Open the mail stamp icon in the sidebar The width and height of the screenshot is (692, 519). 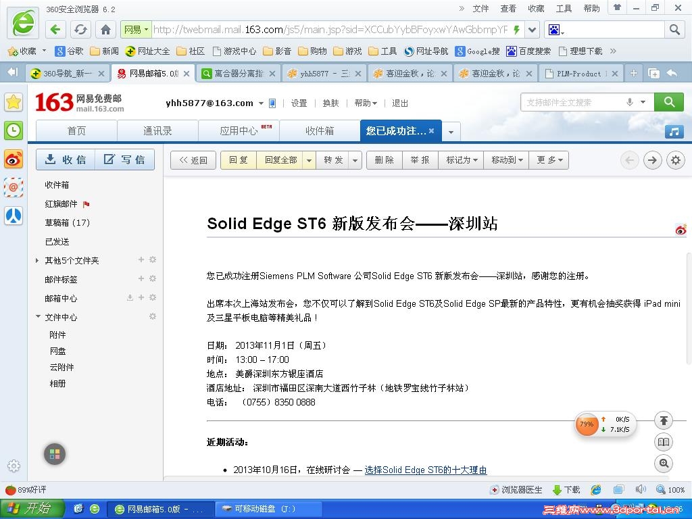14,188
